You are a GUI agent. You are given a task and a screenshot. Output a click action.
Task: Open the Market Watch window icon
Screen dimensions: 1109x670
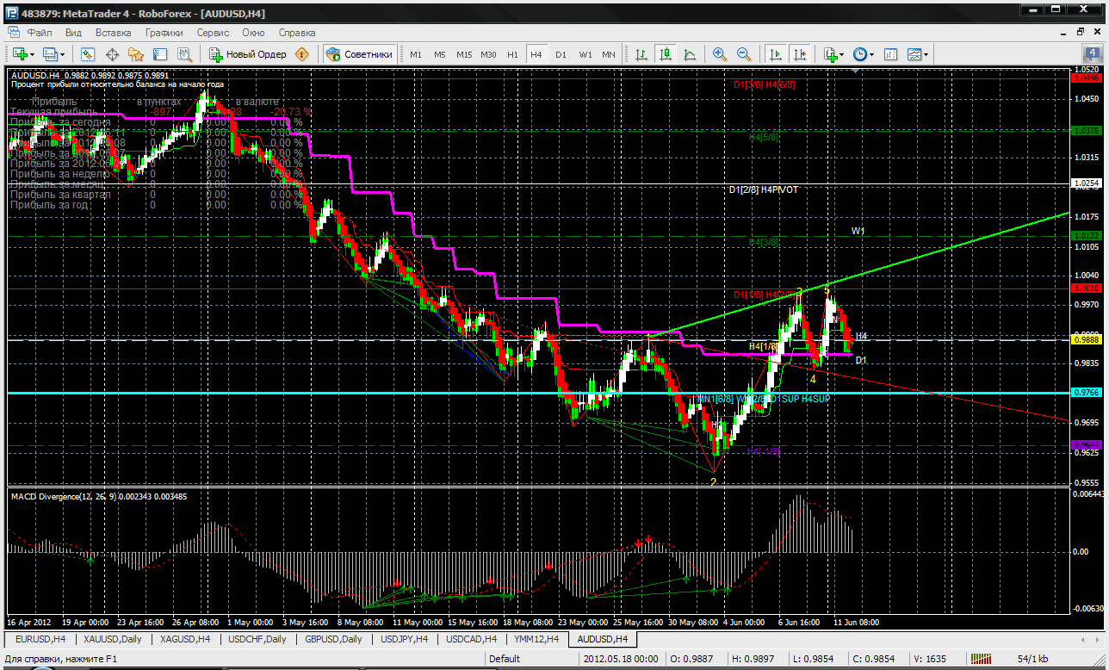pyautogui.click(x=88, y=54)
